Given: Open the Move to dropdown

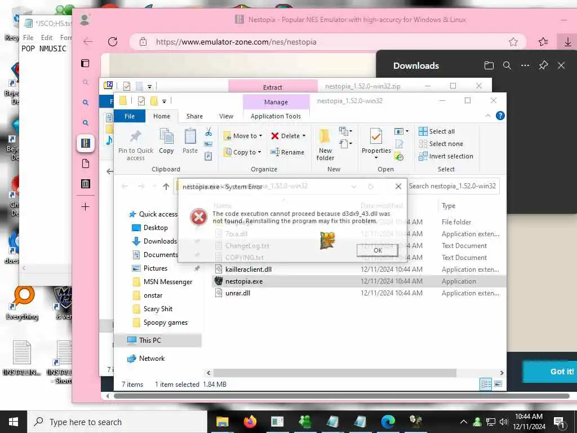Looking at the screenshot, I should pyautogui.click(x=243, y=136).
